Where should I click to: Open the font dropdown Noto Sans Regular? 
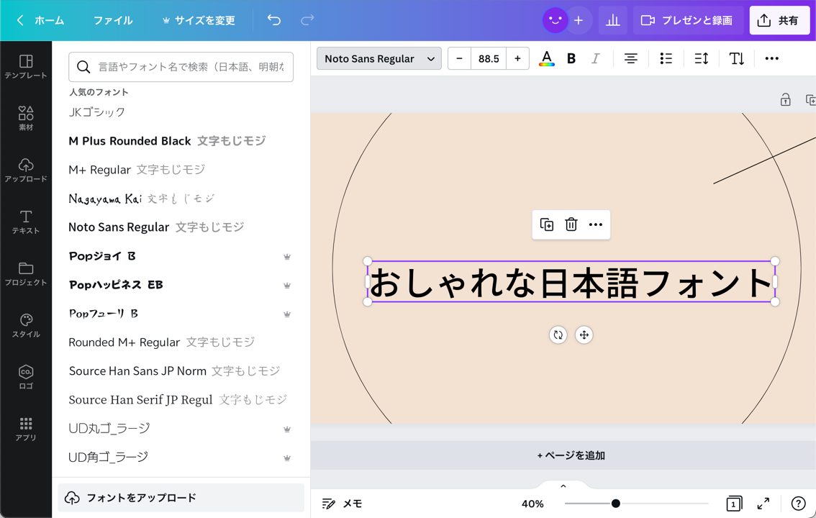(x=378, y=59)
